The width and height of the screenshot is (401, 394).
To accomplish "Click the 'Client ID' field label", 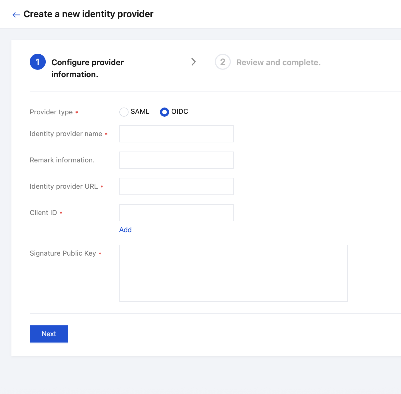I will [x=43, y=213].
